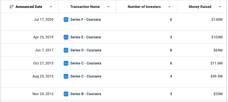Viewport: 228px width, 102px height.
Task: Click the Coursera logo in Series B row
Action: 66,94
